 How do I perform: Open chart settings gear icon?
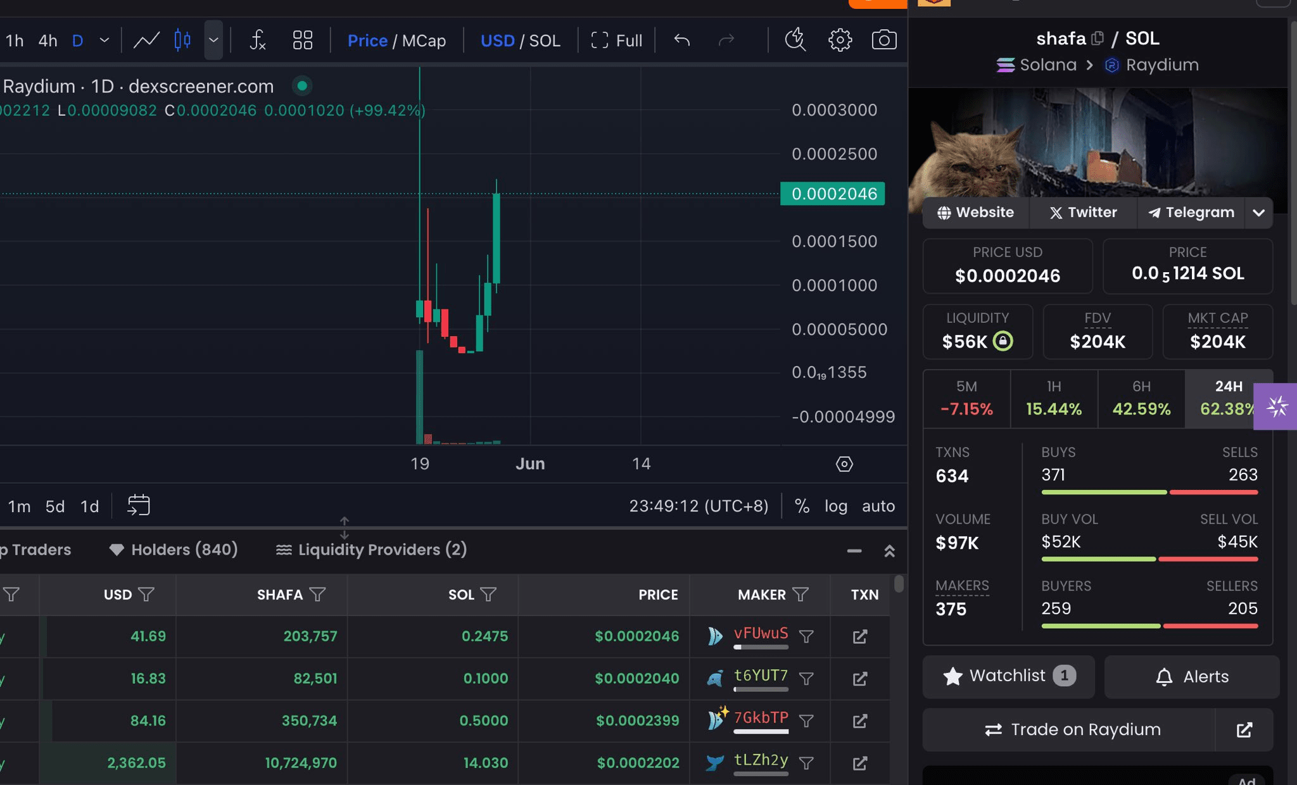pos(840,41)
